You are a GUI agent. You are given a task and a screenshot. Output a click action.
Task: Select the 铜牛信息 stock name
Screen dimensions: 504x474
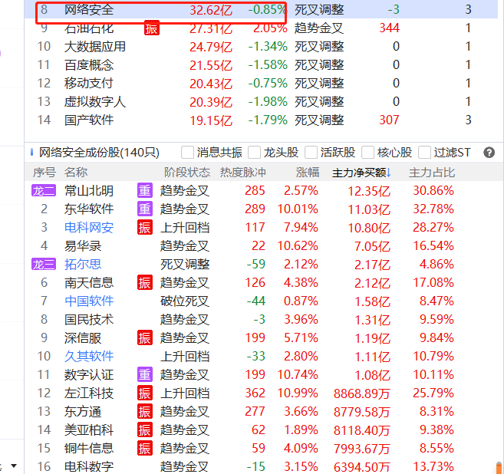point(89,448)
